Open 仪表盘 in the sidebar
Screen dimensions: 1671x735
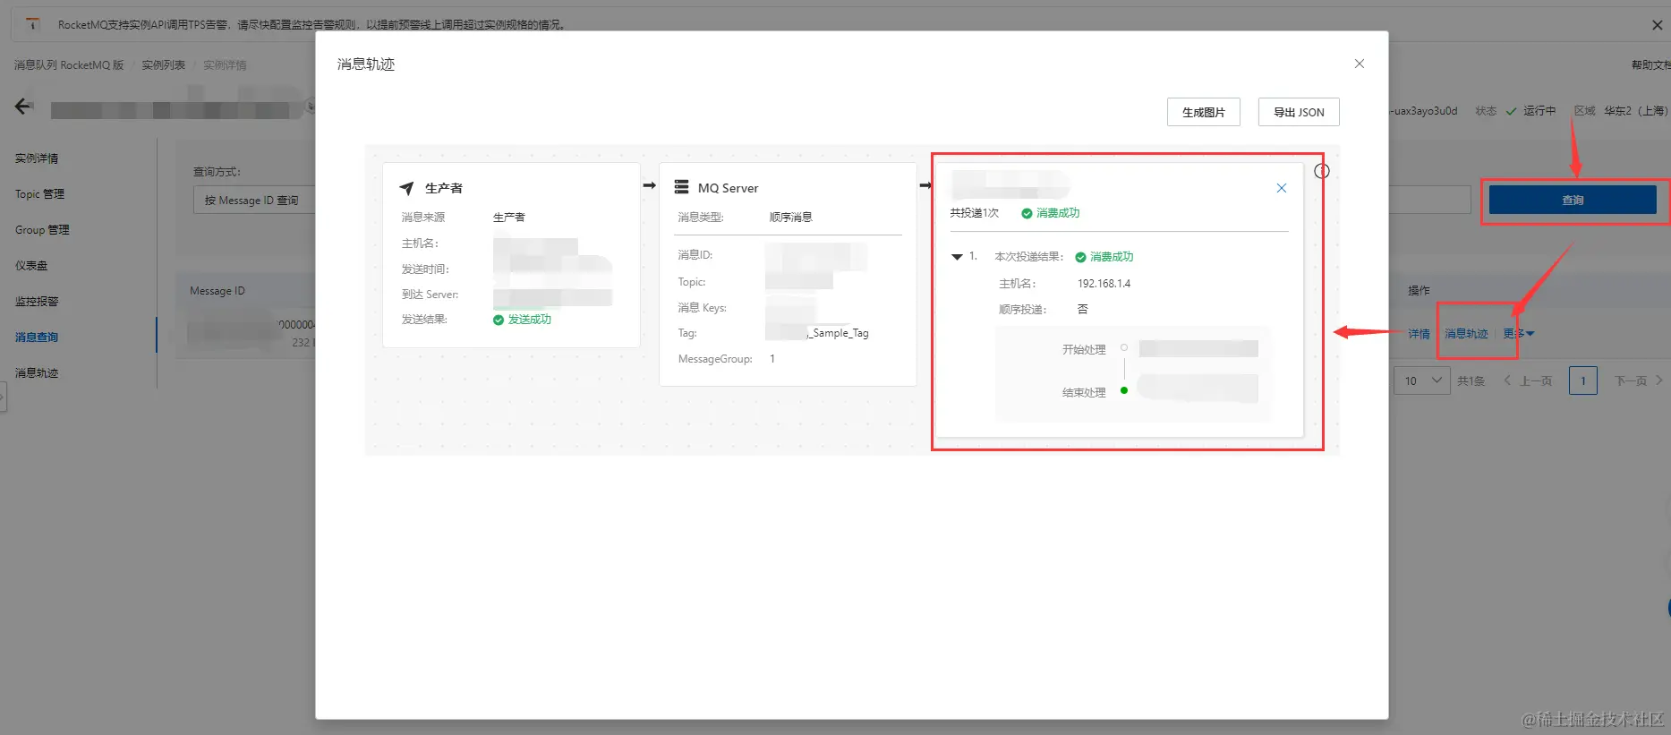pyautogui.click(x=31, y=266)
